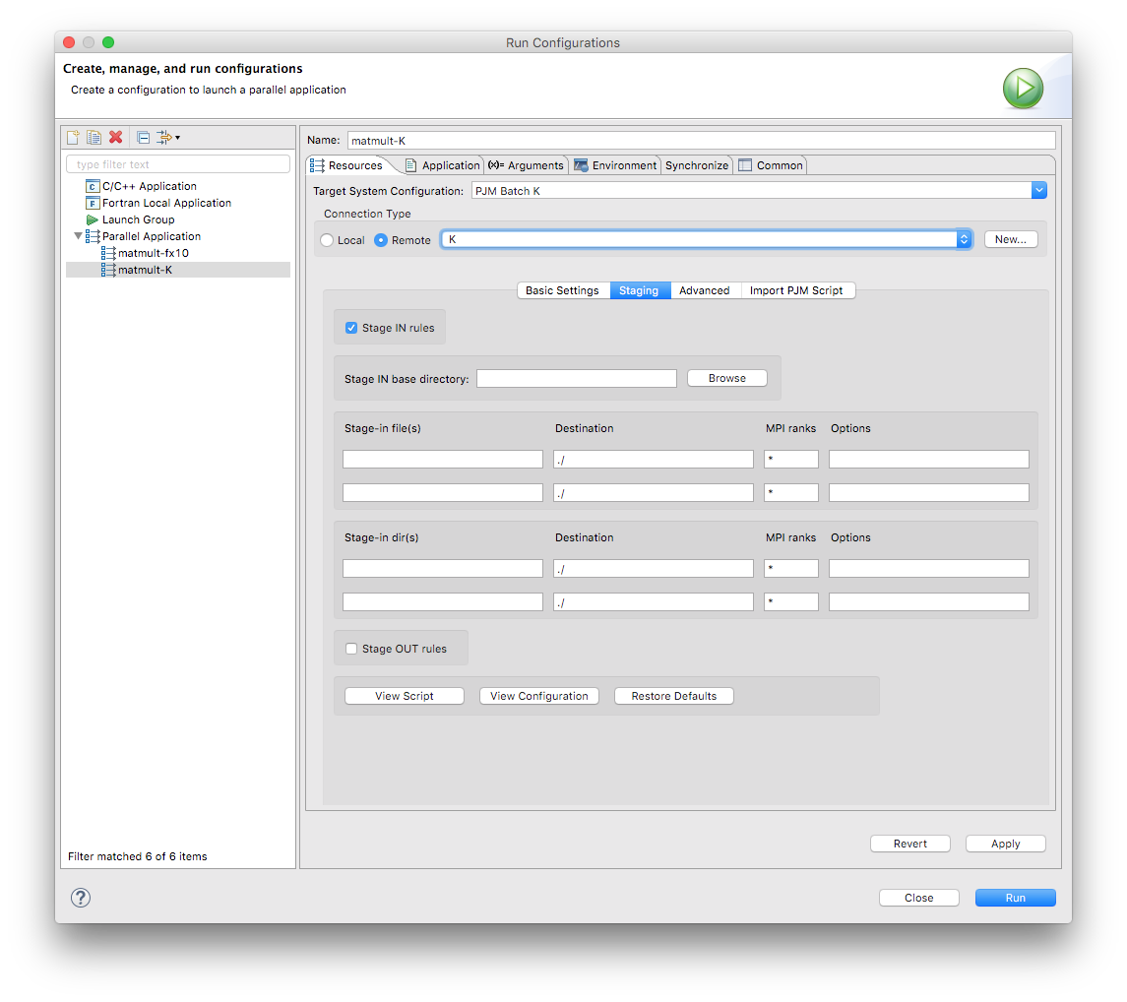Enable the Local connection radio button
The width and height of the screenshot is (1127, 1002).
tap(327, 240)
